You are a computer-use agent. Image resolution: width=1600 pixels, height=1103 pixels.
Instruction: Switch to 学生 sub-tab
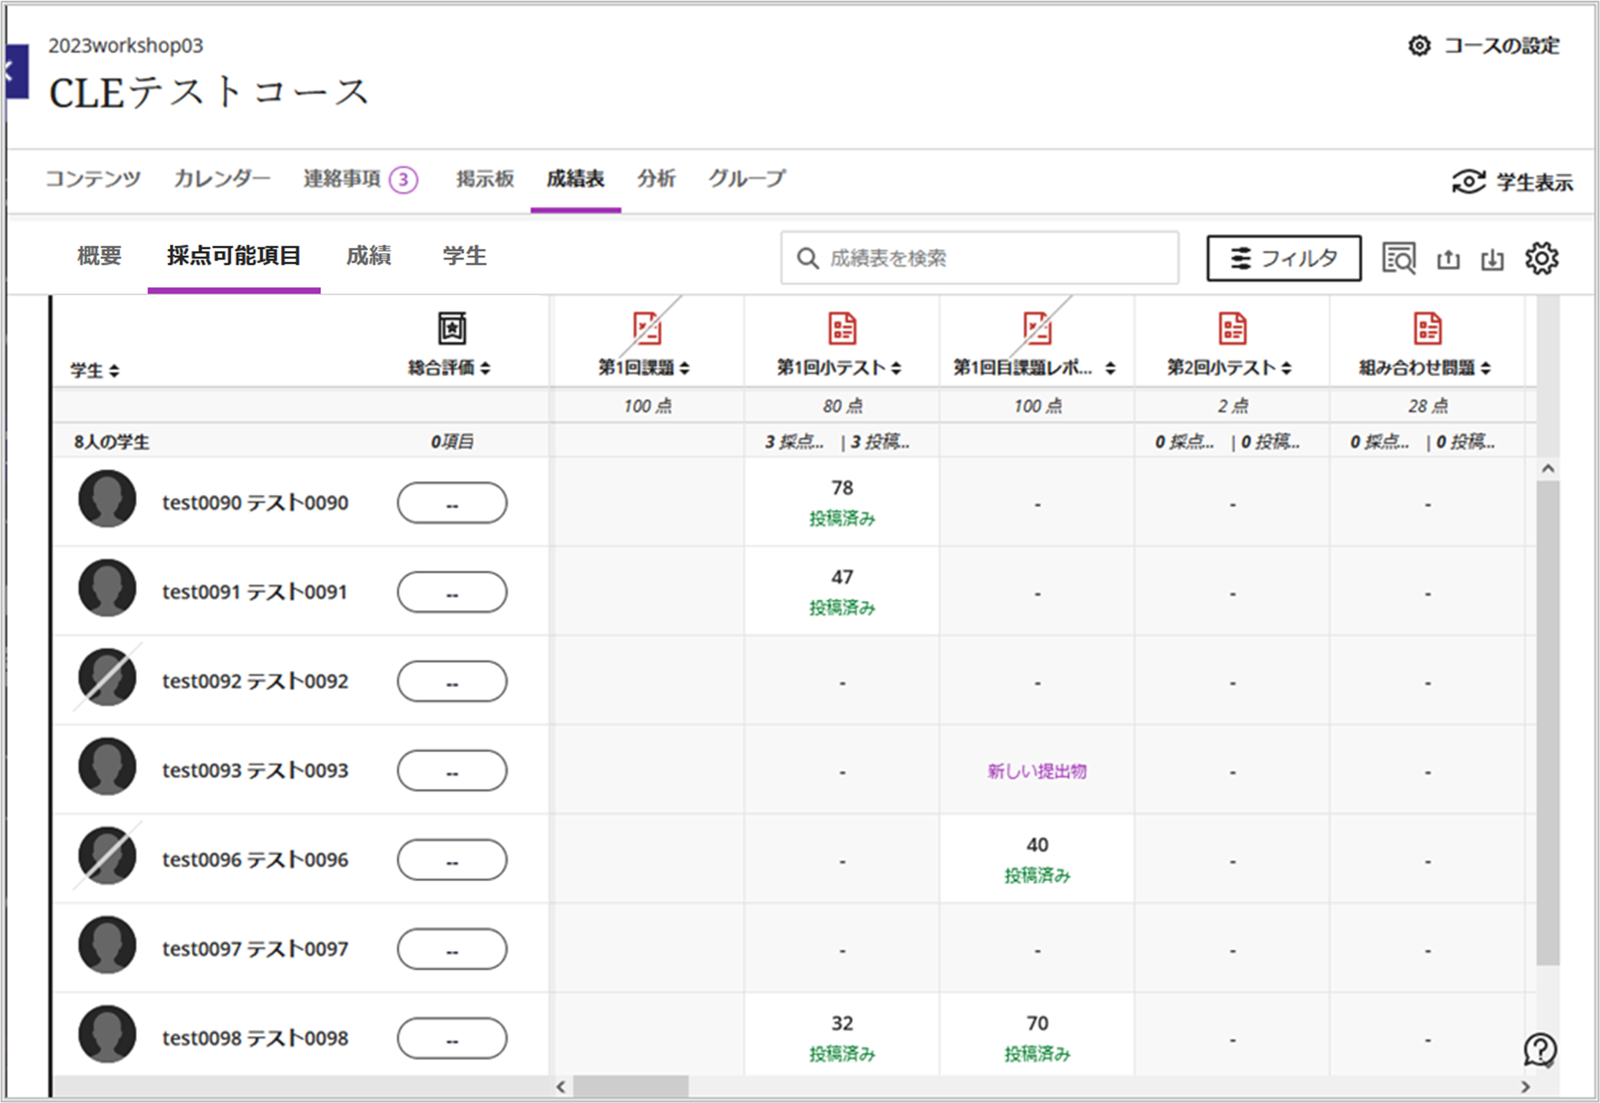465,256
